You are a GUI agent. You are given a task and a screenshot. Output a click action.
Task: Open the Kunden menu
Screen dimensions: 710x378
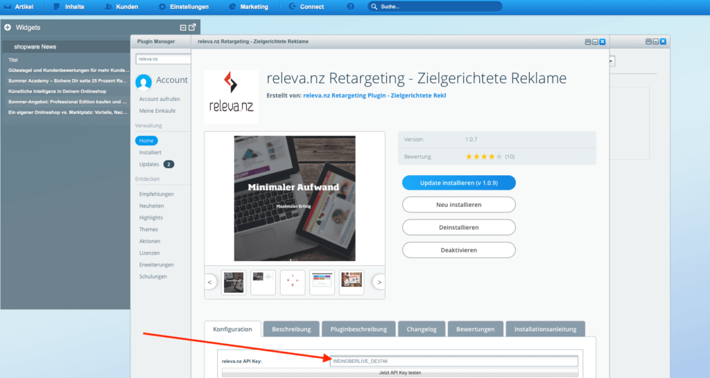[x=121, y=7]
